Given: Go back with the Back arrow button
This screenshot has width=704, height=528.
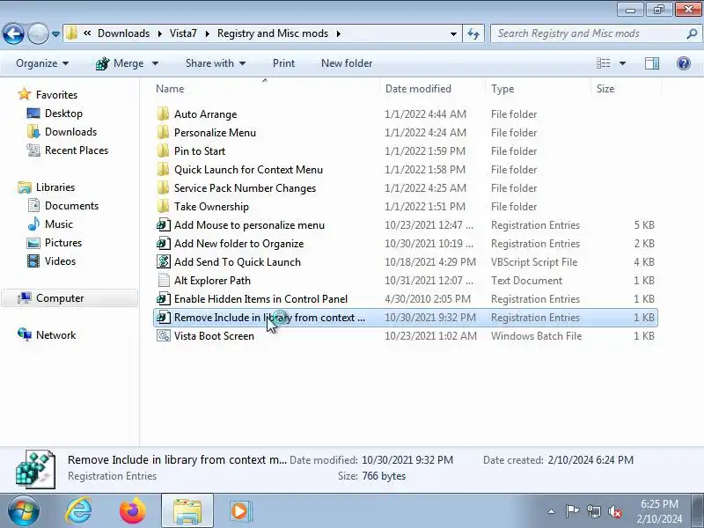Looking at the screenshot, I should [x=13, y=33].
